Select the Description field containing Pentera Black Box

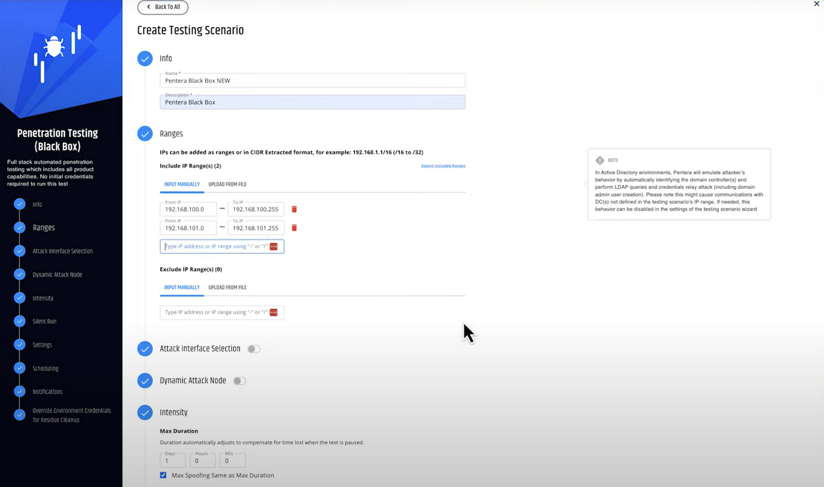coord(312,102)
